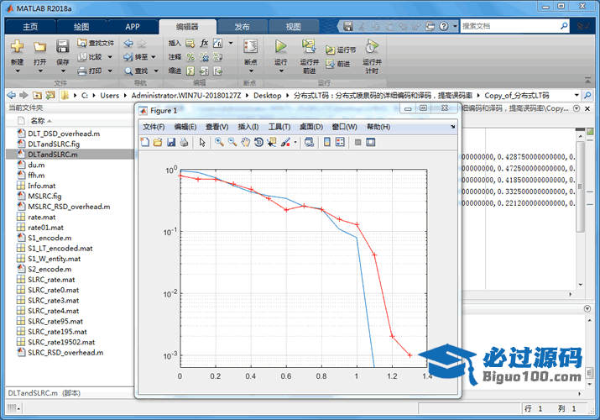
Task: Select the Pan hand tool
Action: (245, 143)
